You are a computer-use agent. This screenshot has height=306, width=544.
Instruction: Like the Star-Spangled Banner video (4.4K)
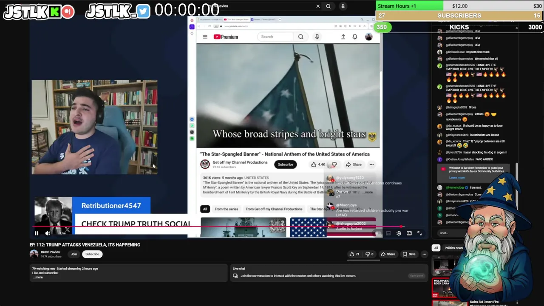[318, 164]
